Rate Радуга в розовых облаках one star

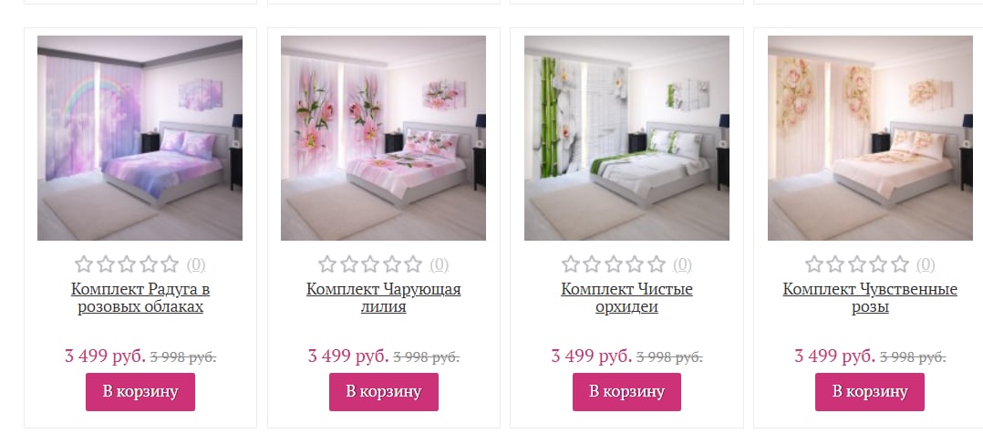pyautogui.click(x=83, y=264)
